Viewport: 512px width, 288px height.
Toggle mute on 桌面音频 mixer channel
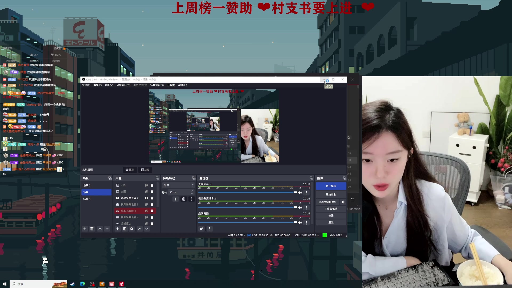tap(300, 222)
